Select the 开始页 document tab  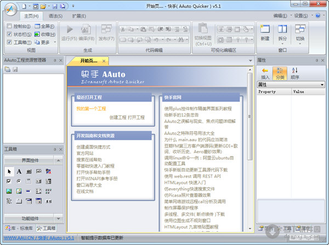click(x=89, y=61)
